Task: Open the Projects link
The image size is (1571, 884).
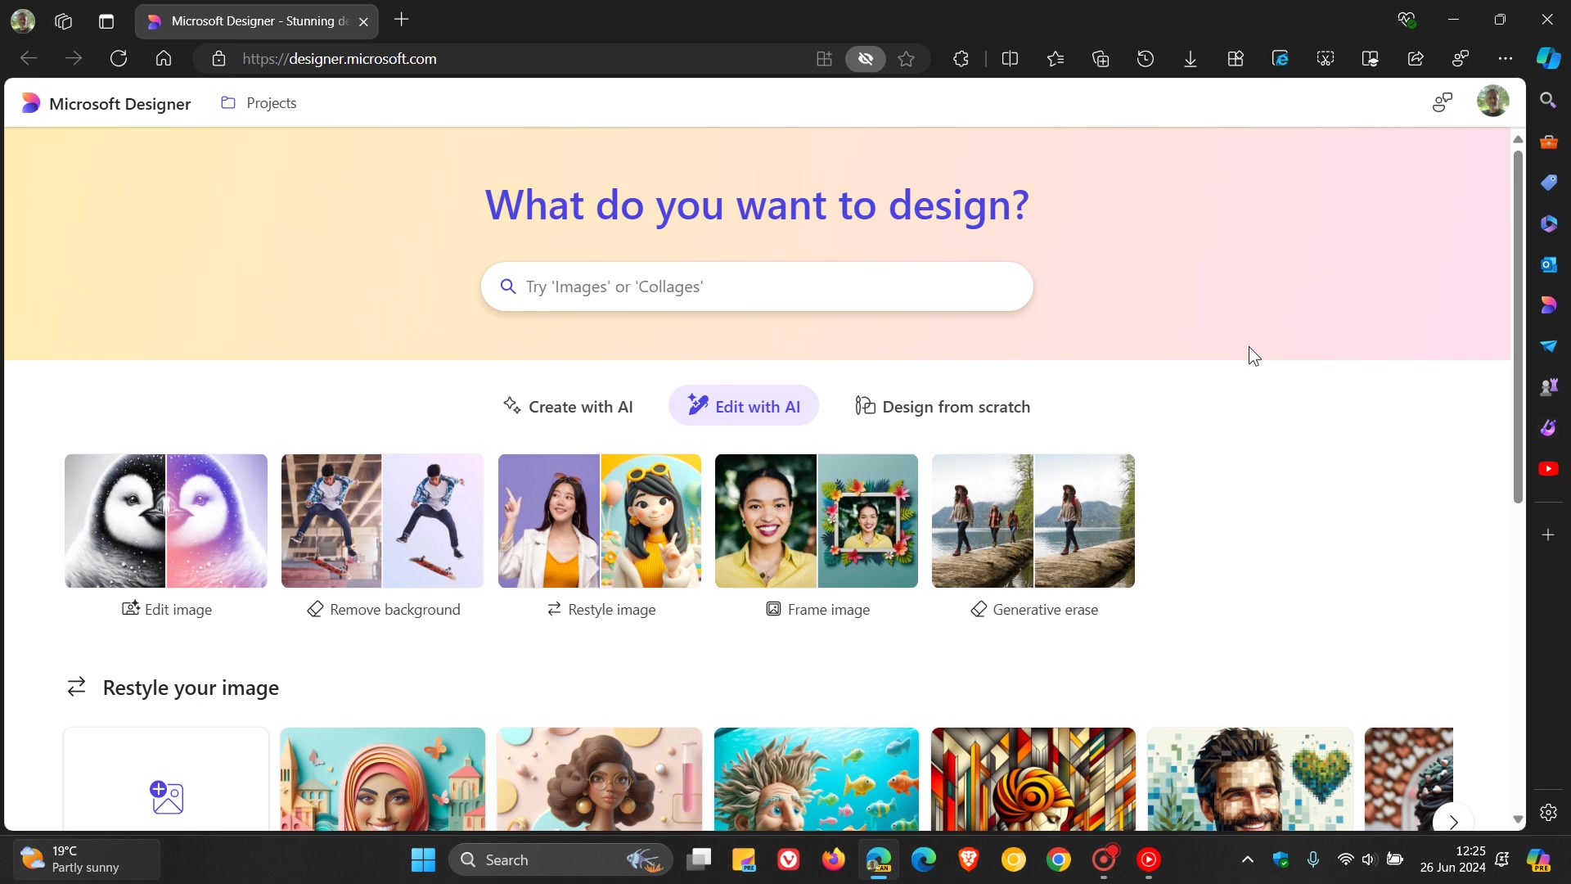Action: tap(259, 103)
